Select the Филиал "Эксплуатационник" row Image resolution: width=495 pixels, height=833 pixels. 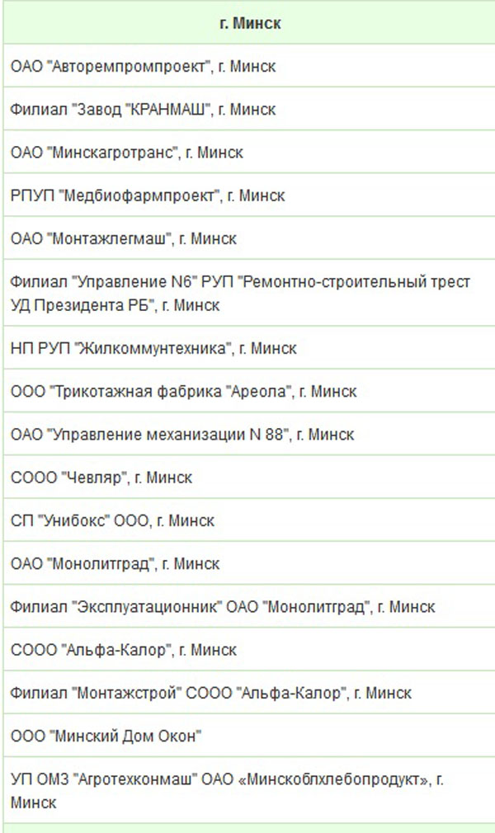[x=223, y=607]
